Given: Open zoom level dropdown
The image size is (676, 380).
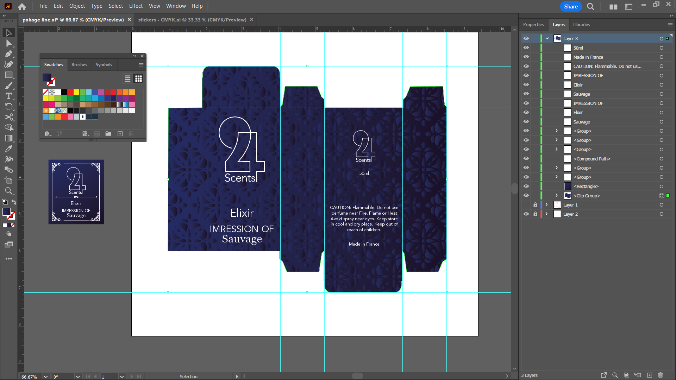Looking at the screenshot, I should 46,376.
